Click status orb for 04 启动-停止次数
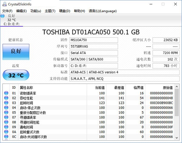 click(x=6, y=108)
